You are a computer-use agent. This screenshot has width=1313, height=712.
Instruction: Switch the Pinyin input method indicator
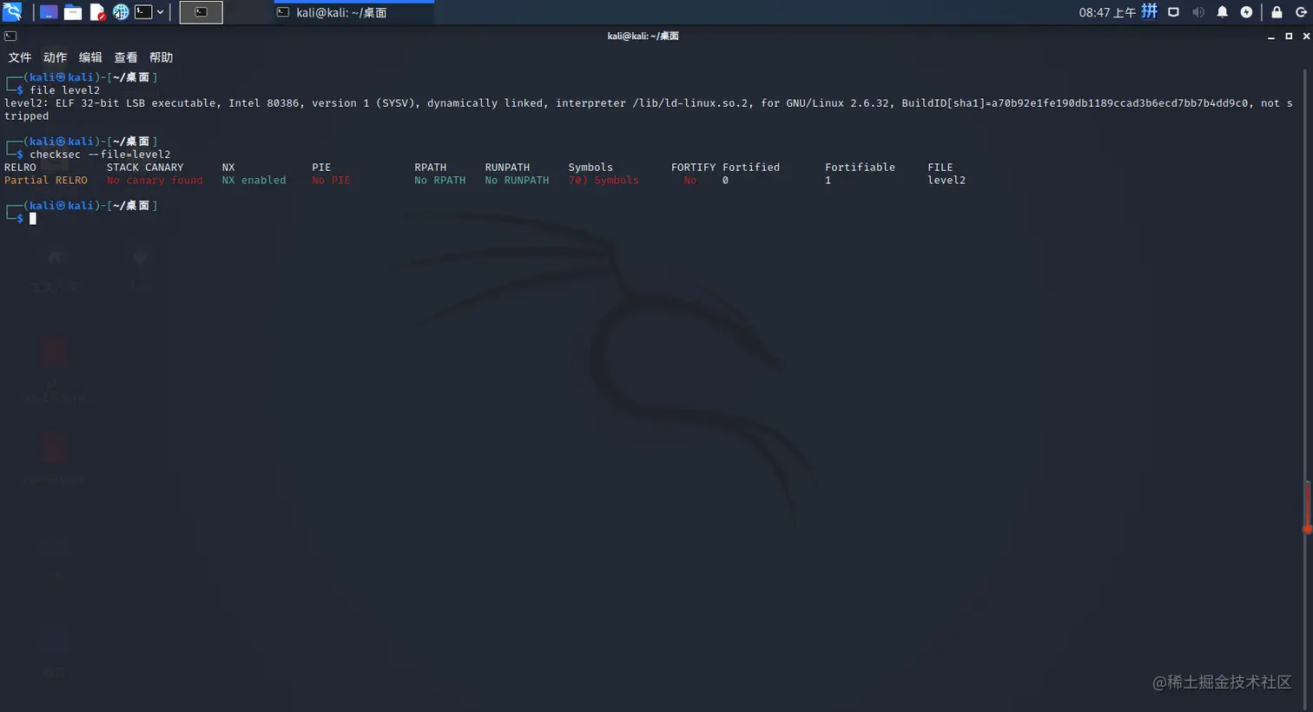click(1149, 11)
